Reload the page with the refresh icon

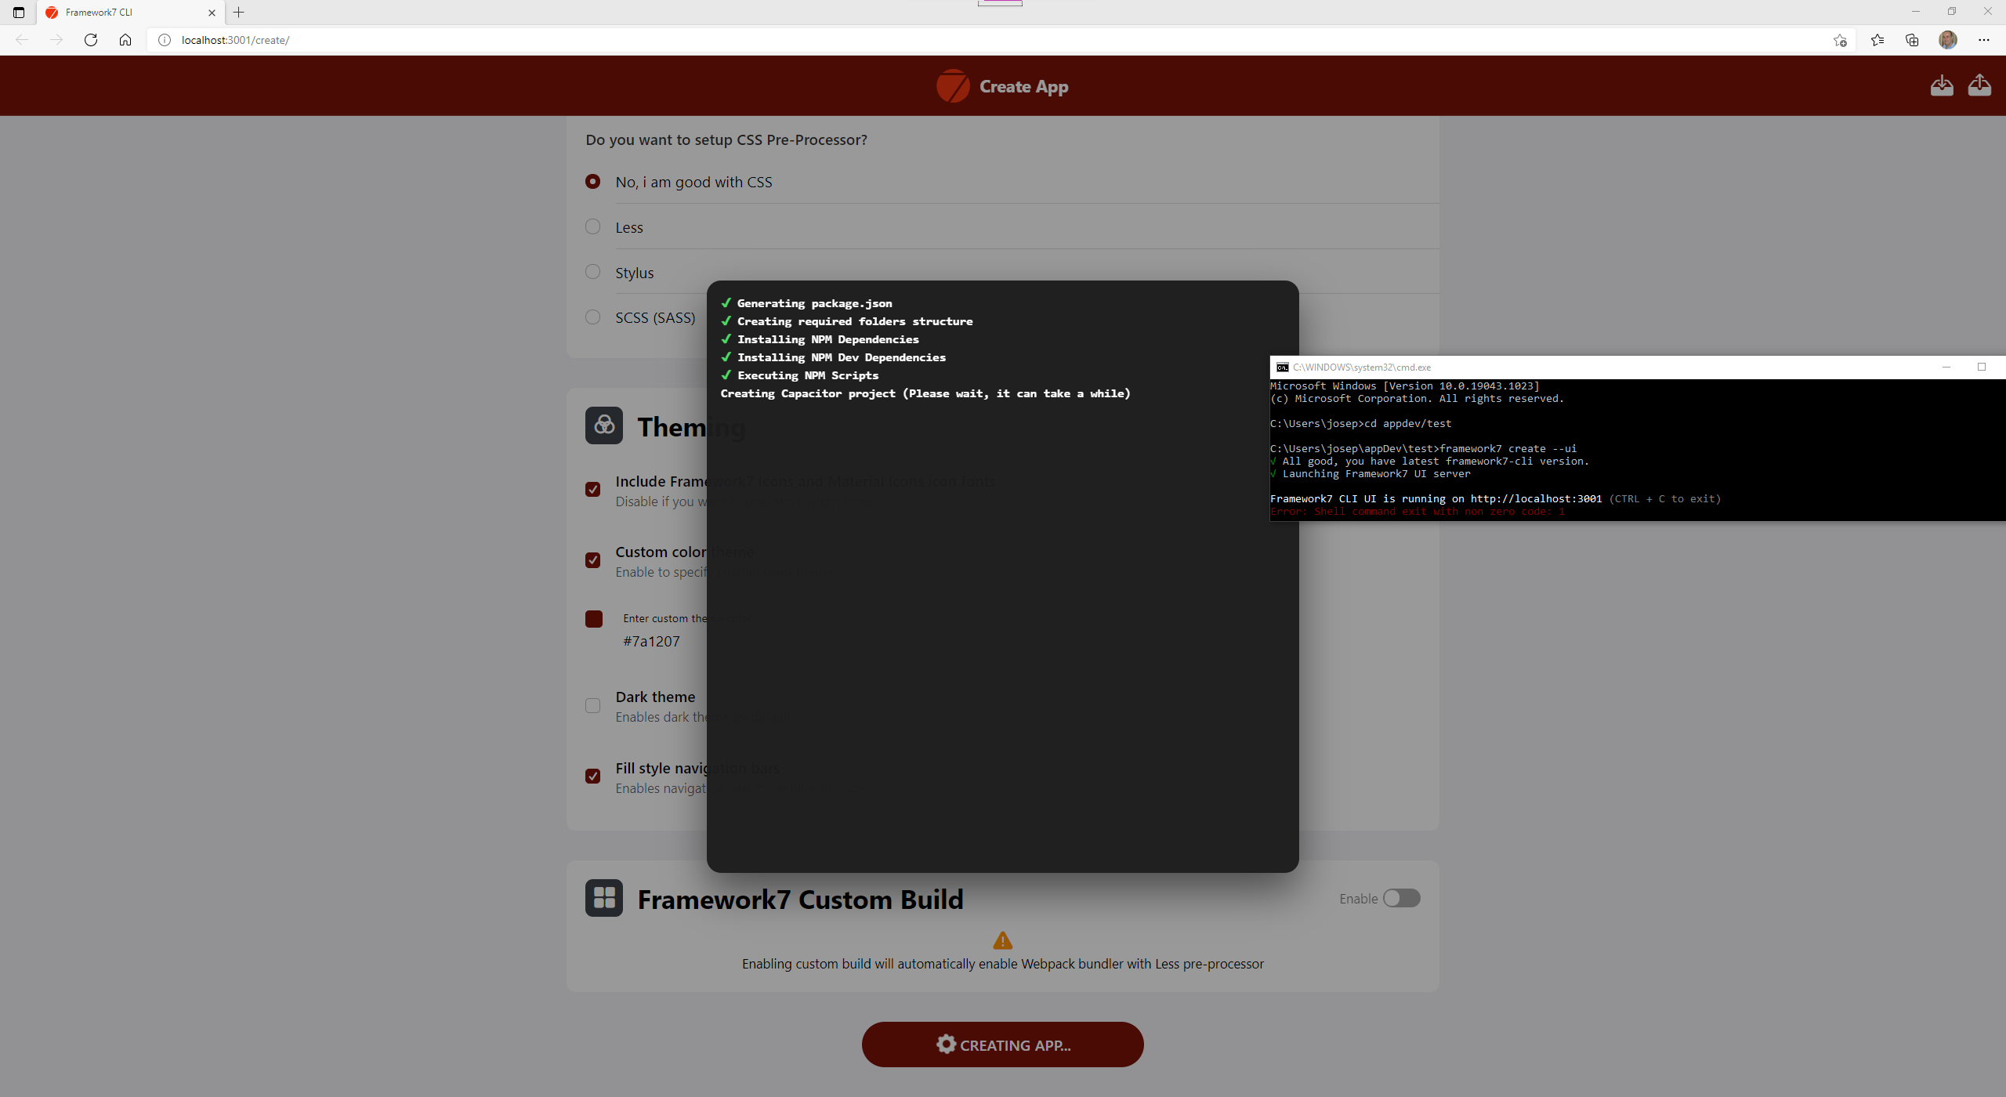91,40
